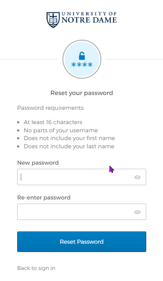Click the UNIVERSITY OF text in logo
Image resolution: width=163 pixels, height=281 pixels.
tap(89, 14)
